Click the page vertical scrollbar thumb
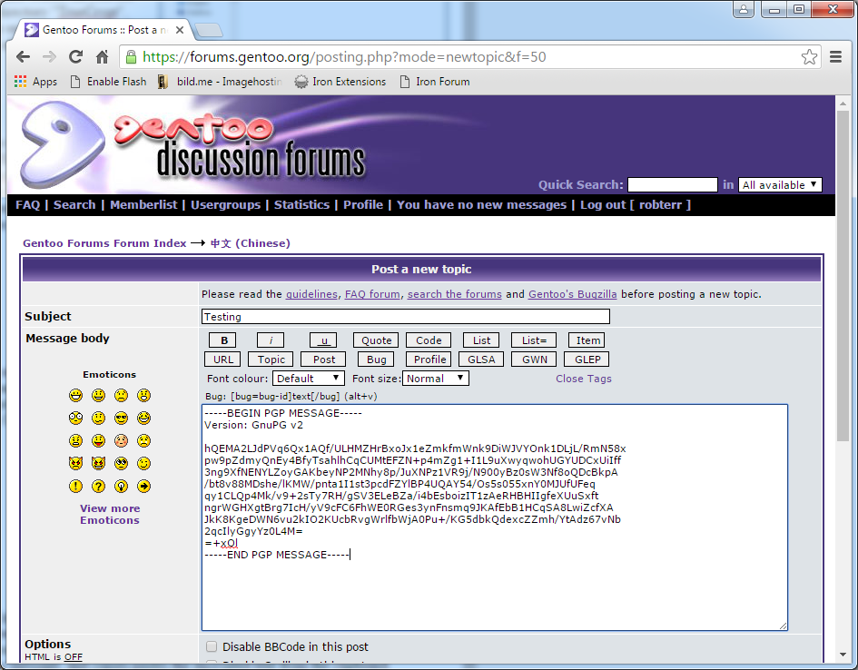 click(x=843, y=275)
